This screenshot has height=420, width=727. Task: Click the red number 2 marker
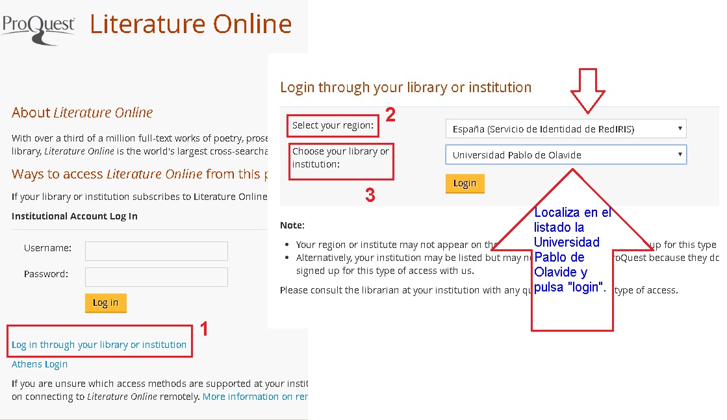point(390,116)
